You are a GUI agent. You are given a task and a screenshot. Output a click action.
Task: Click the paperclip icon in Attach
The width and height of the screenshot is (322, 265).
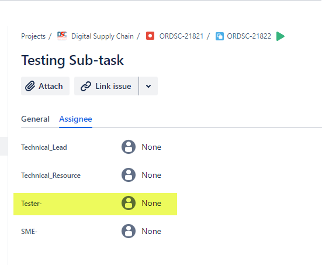[x=30, y=86]
